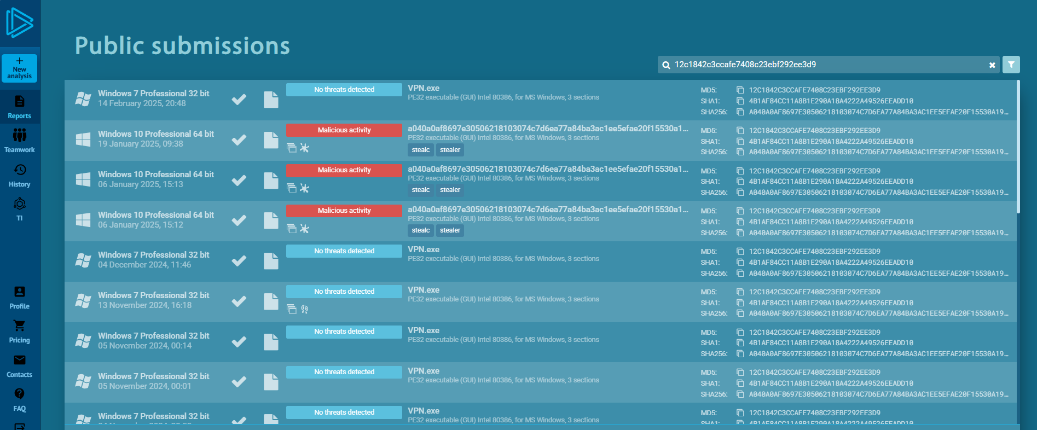1037x430 pixels.
Task: Open TI threat intelligence section
Action: 20,210
